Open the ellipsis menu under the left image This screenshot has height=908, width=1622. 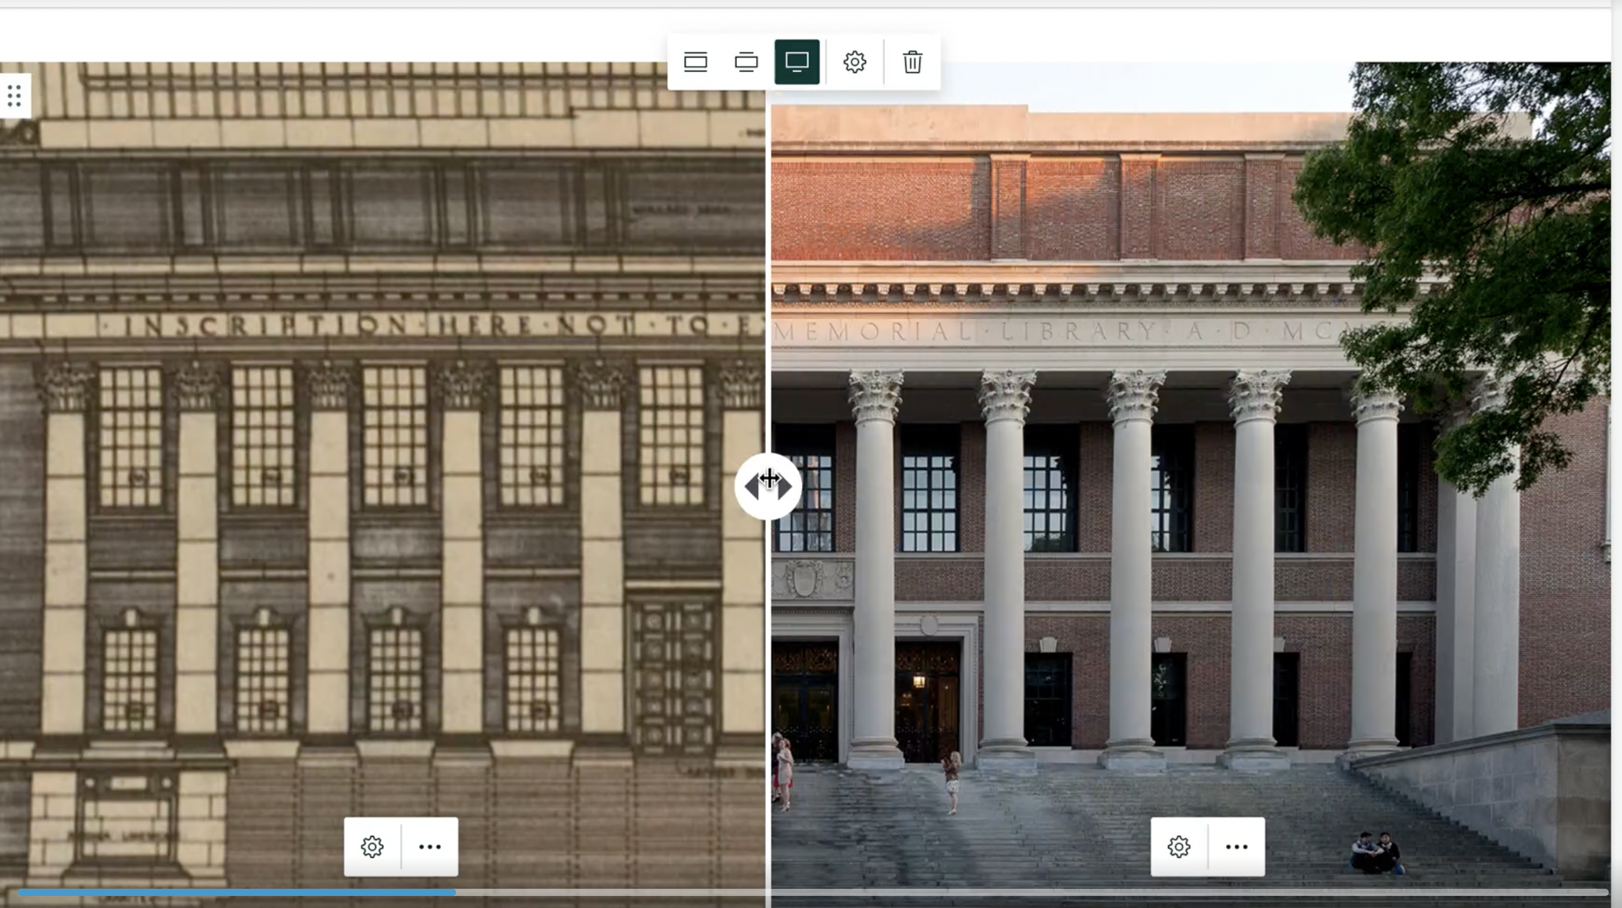(x=430, y=846)
